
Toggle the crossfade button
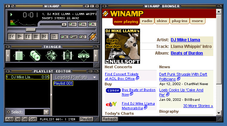(x=64, y=37)
